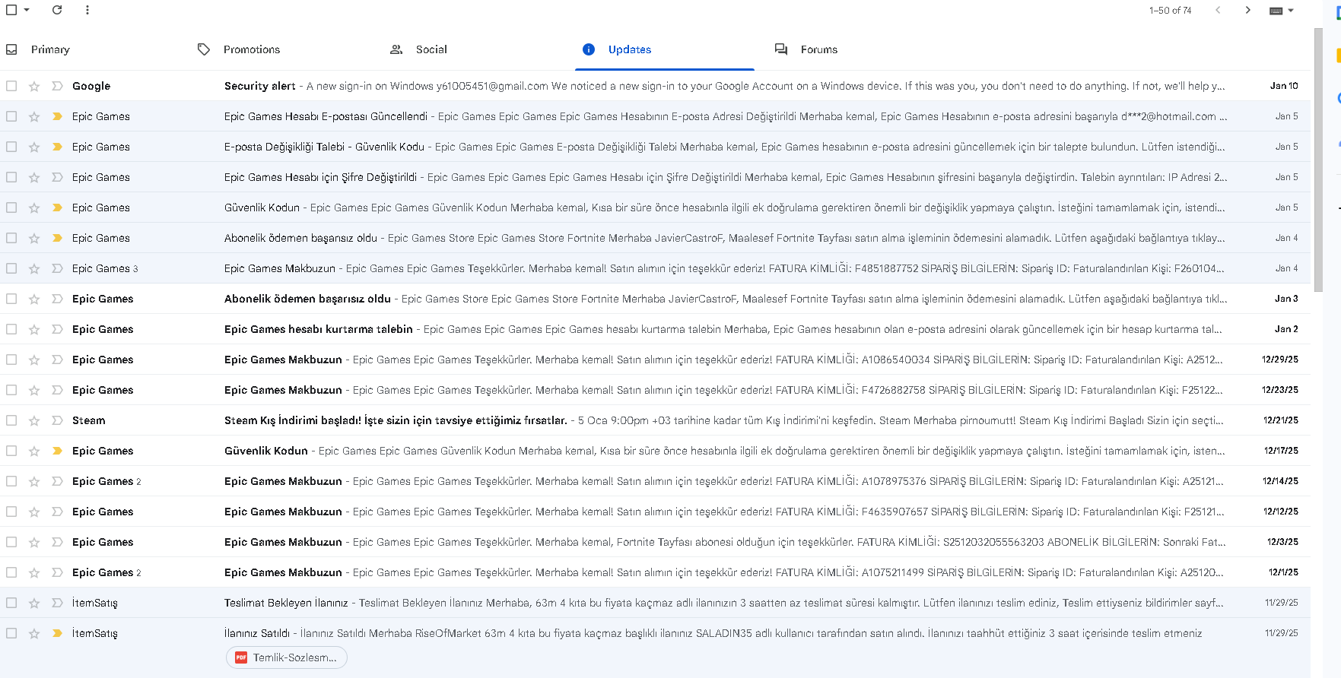Star the Google Security alert email
Screen dimensions: 1341x678
point(34,86)
